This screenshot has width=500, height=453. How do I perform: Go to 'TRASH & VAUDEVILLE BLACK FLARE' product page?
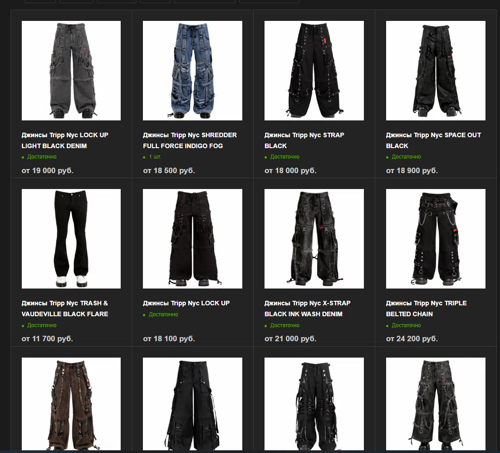point(65,309)
